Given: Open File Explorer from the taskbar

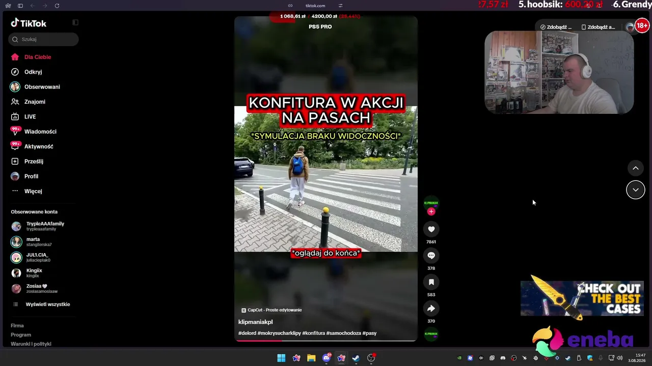Looking at the screenshot, I should [311, 358].
